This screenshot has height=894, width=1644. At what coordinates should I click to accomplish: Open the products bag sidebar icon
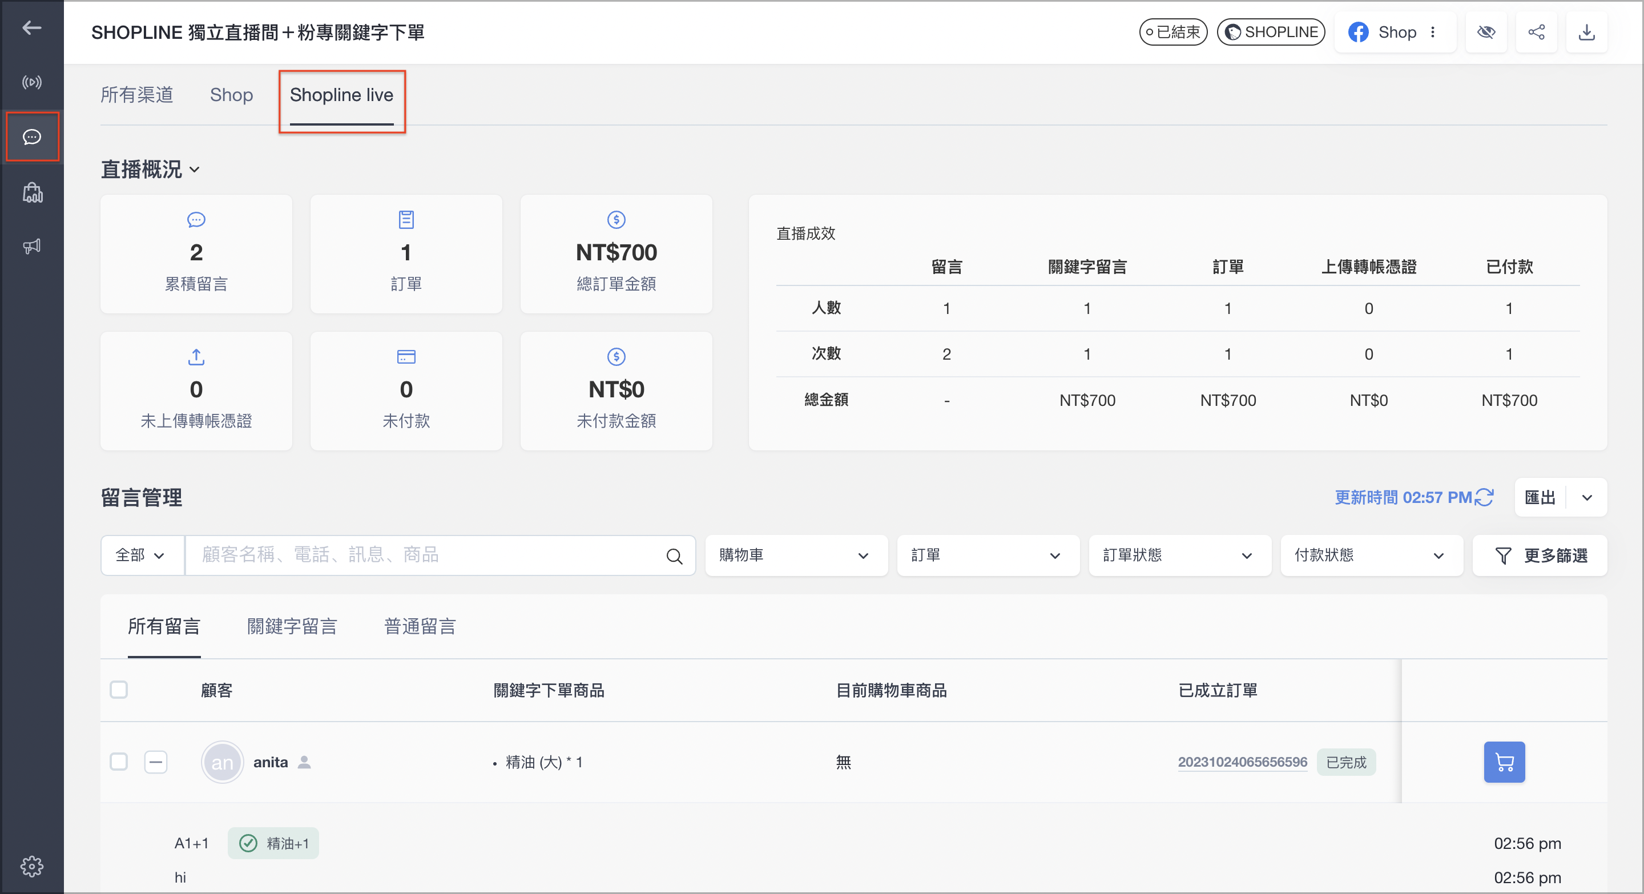click(x=32, y=192)
